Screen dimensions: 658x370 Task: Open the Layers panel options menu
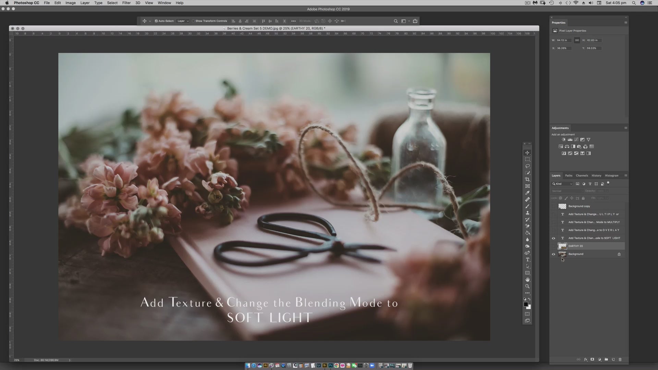click(626, 175)
